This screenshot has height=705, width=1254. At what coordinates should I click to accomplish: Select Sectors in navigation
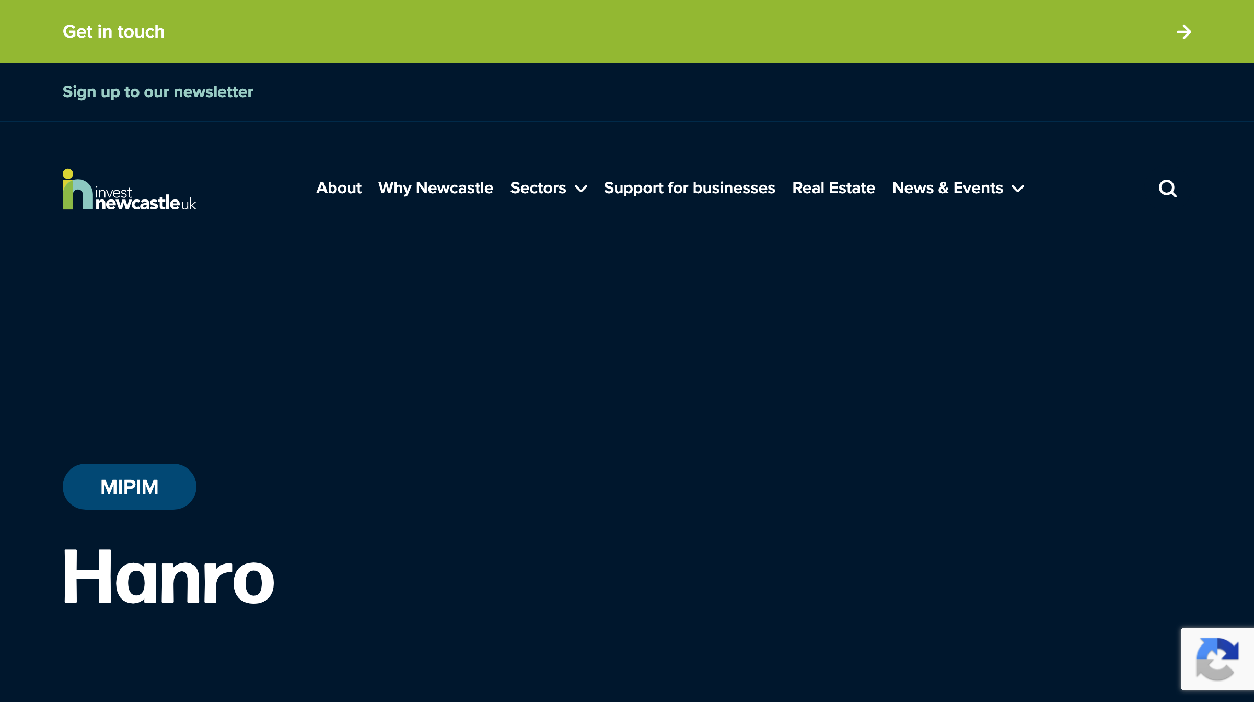(538, 188)
